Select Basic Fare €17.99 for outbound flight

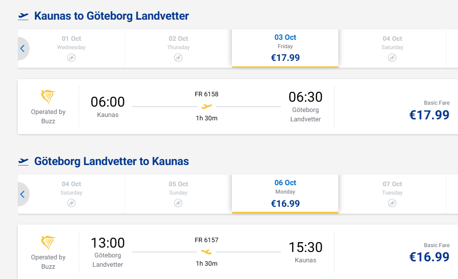(x=429, y=111)
